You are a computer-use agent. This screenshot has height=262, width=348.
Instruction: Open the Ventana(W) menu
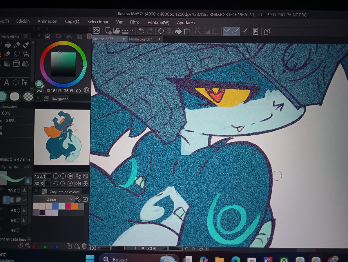click(x=158, y=22)
